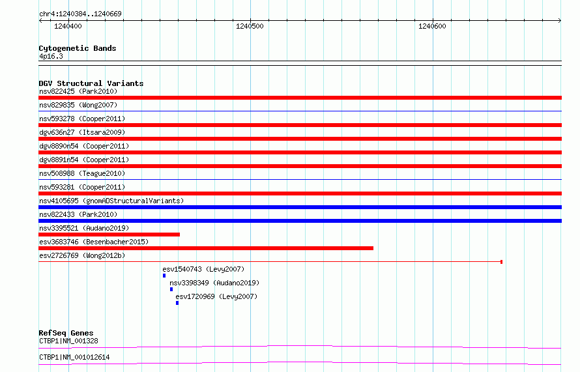
Task: Select the 4p16.3 band label
Action: point(51,56)
